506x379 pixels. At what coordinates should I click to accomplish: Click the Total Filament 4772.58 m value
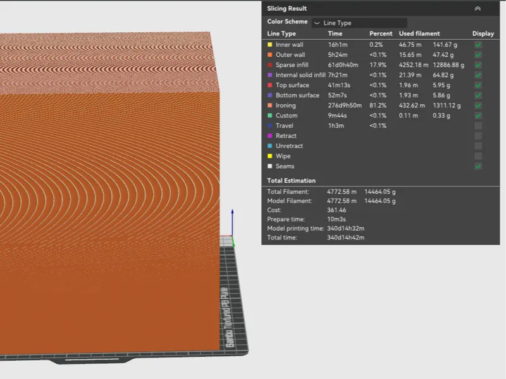(342, 192)
